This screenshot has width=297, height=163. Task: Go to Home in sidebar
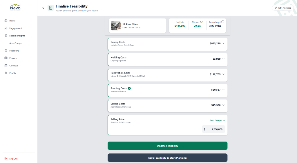point(12,21)
